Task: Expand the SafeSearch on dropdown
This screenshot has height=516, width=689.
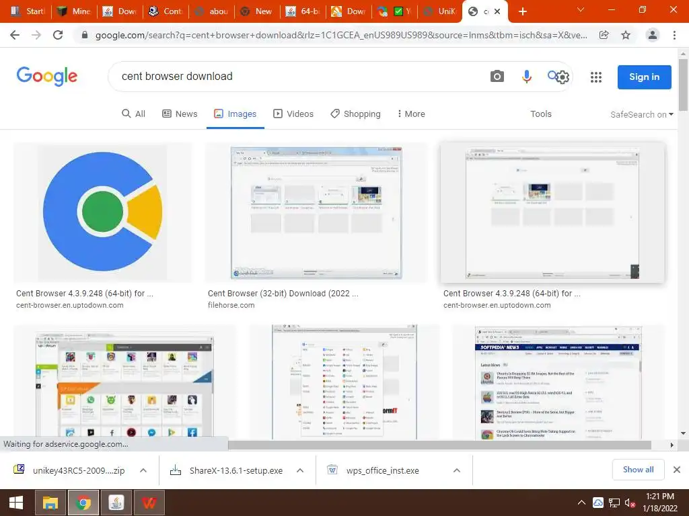Action: coord(641,114)
